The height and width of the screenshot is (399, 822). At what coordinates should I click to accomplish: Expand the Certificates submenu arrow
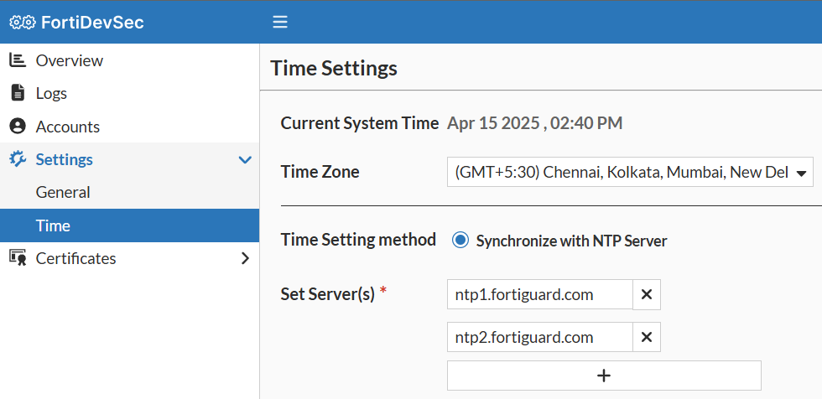pyautogui.click(x=245, y=258)
